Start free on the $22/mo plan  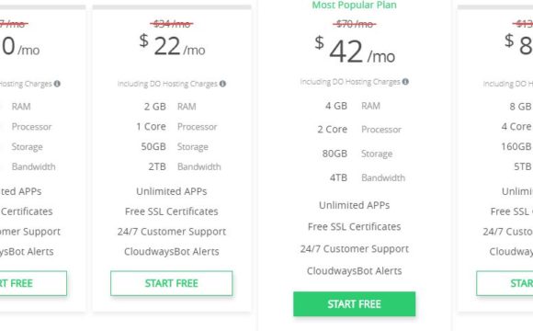click(x=171, y=283)
